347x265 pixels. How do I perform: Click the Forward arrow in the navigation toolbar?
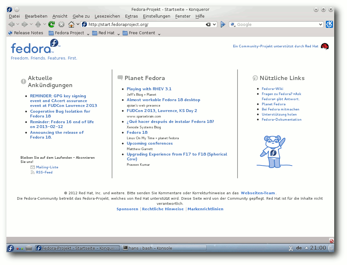(x=25, y=24)
